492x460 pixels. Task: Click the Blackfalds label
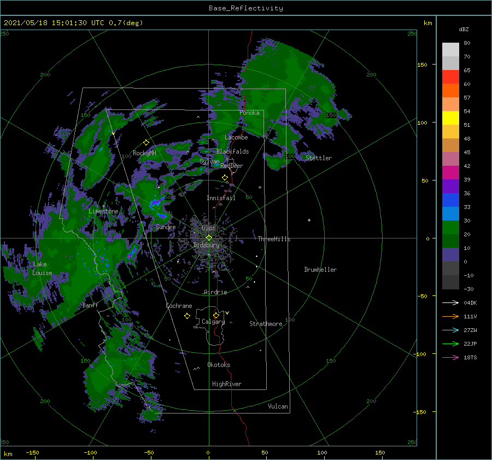[x=232, y=152]
